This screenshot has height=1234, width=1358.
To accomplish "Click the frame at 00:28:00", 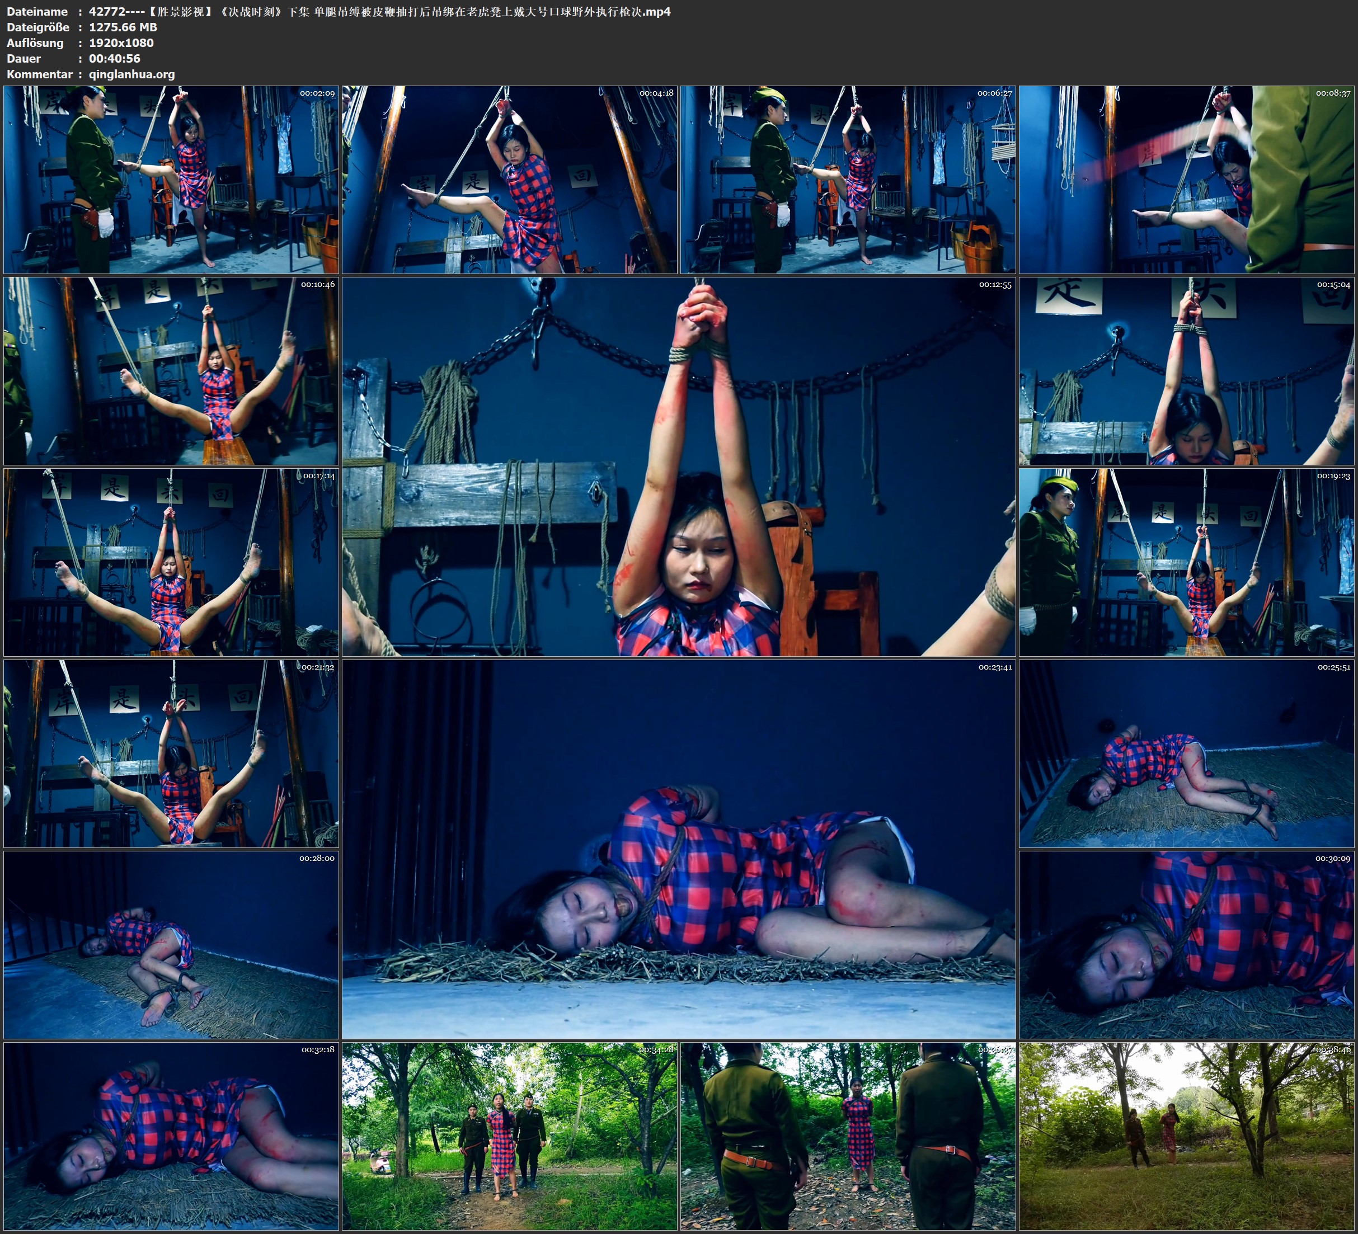I will (171, 944).
